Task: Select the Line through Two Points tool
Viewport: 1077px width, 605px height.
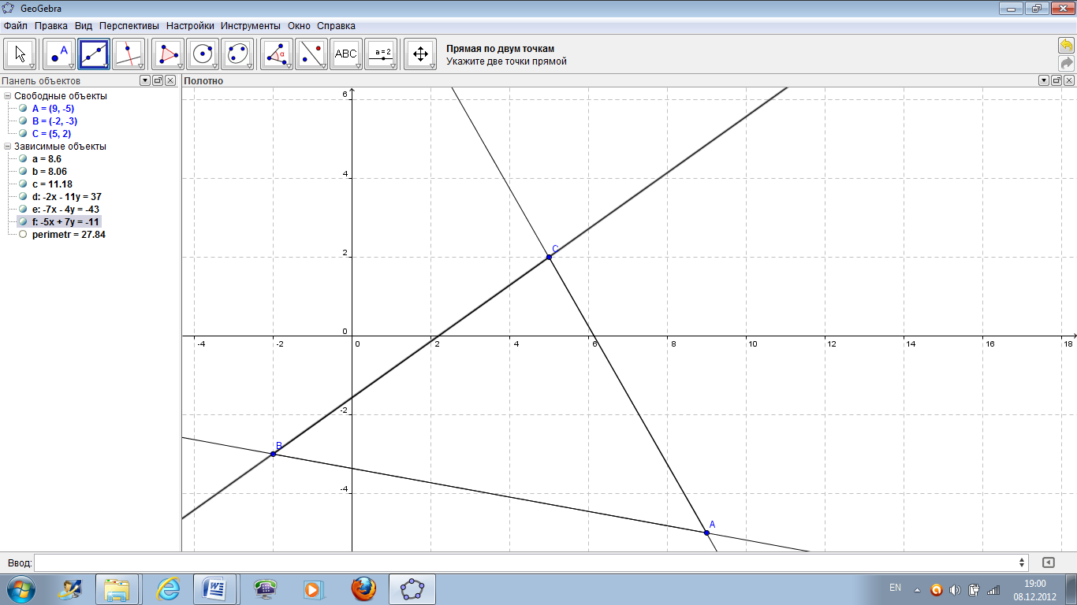Action: click(94, 54)
